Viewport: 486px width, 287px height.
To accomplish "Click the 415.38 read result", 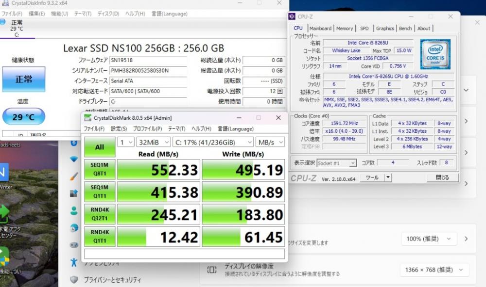I will [x=158, y=192].
